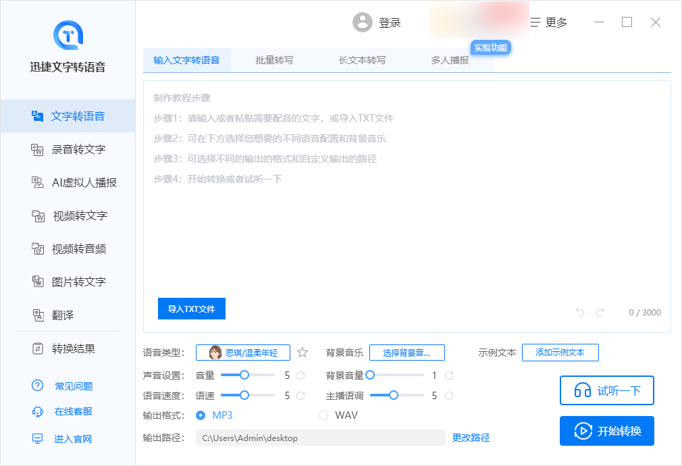Viewport: 682px width, 466px height.
Task: Open the 常见问题 link
Action: [x=74, y=386]
